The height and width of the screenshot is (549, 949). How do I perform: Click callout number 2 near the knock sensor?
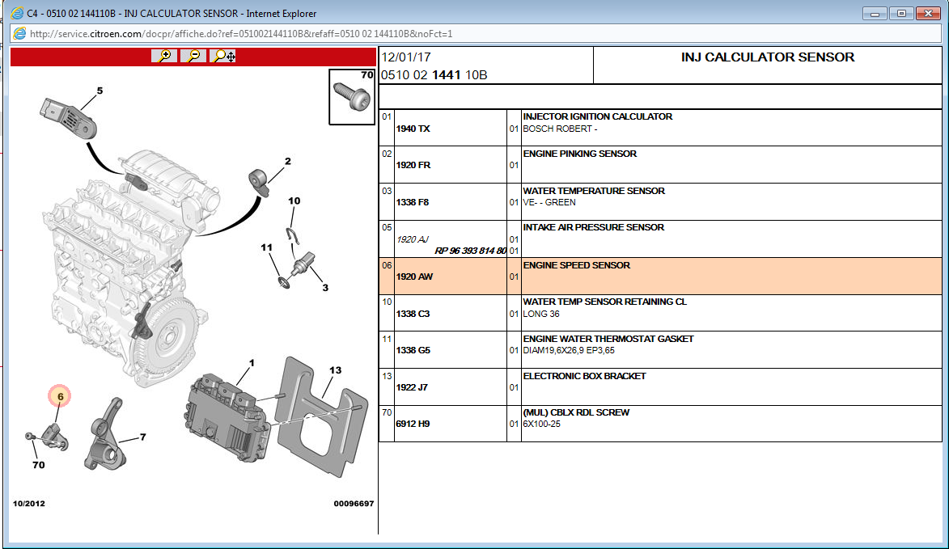287,162
